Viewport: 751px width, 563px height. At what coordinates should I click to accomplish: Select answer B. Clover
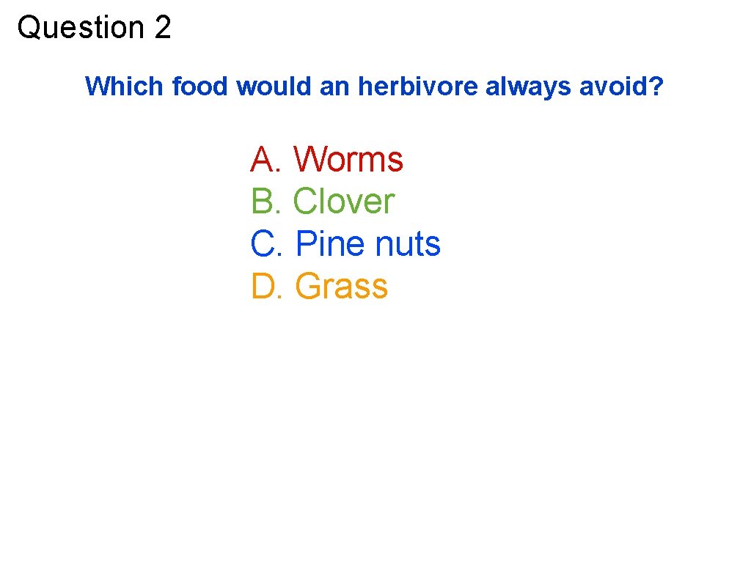click(x=323, y=201)
